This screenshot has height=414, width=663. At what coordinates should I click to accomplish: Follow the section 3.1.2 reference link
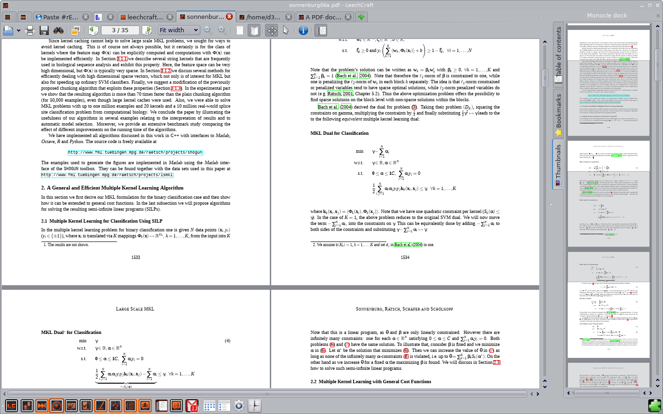pyautogui.click(x=166, y=71)
